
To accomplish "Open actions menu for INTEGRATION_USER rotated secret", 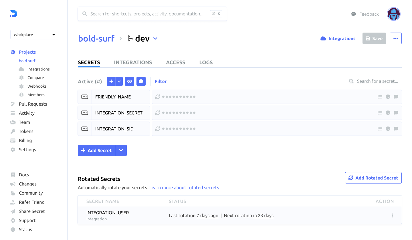I will pyautogui.click(x=392, y=215).
